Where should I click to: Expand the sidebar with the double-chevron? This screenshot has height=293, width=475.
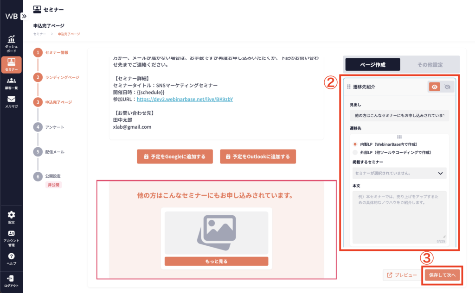(x=24, y=16)
